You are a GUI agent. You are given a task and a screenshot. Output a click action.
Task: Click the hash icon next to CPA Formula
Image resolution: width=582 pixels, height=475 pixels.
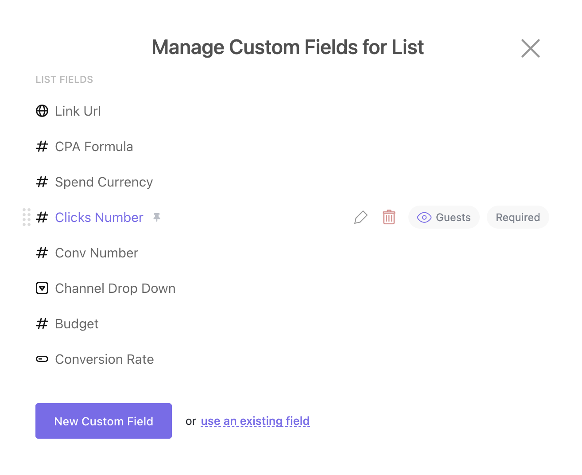[x=42, y=147]
